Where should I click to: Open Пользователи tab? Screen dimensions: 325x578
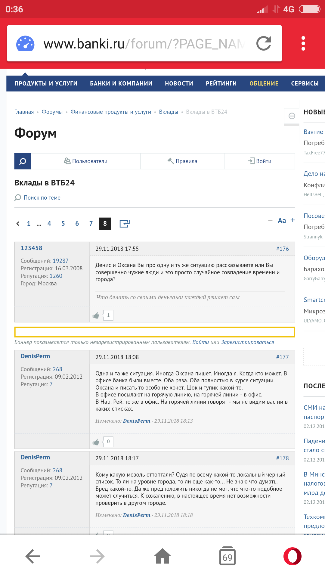click(86, 161)
